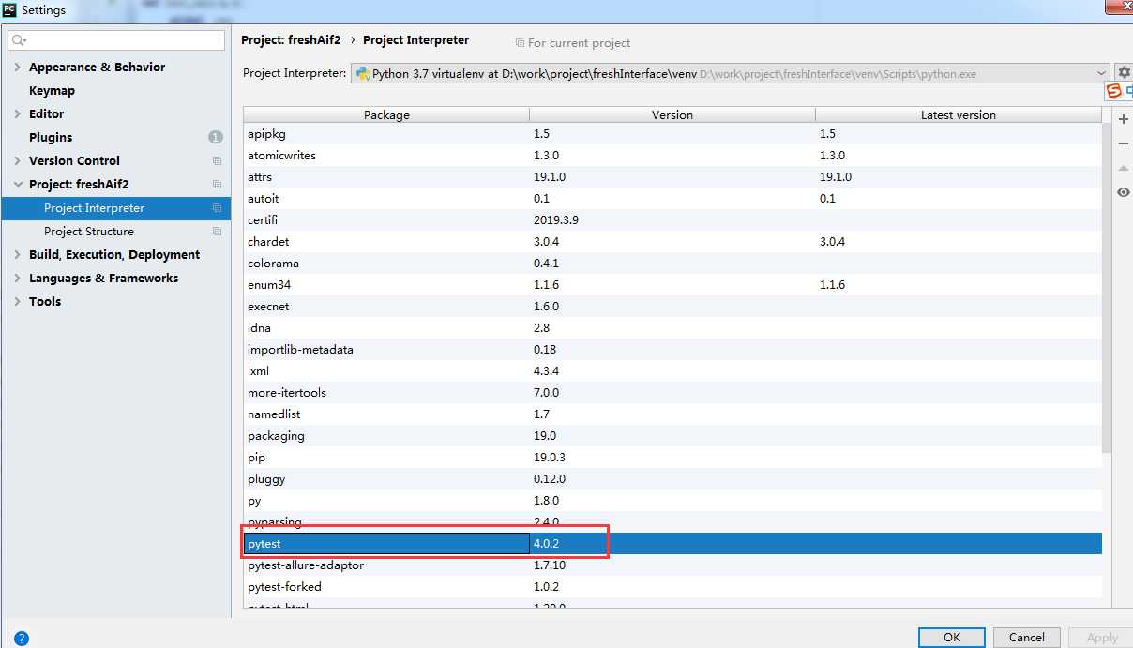Select the pip package row

click(672, 458)
